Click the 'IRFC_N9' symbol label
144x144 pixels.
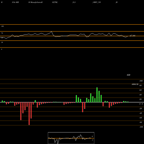click(x=97, y=2)
